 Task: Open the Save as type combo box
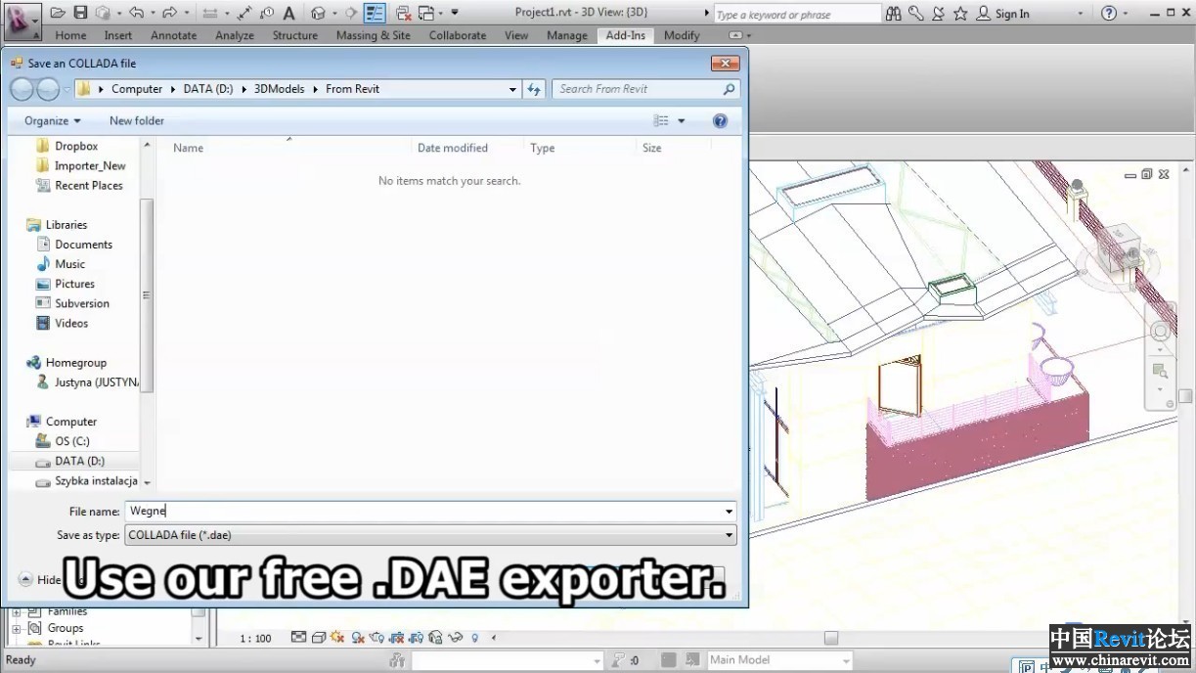tap(430, 535)
